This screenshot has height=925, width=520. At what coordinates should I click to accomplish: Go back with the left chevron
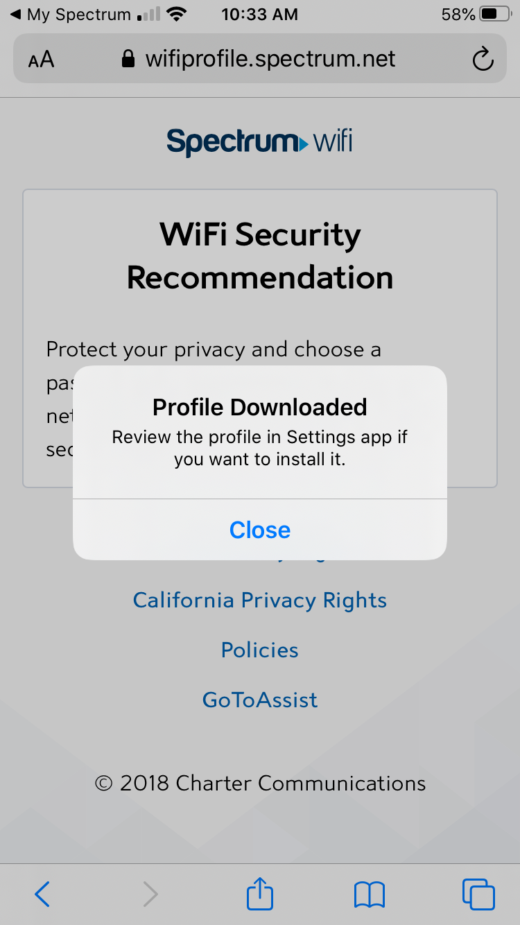tap(42, 894)
